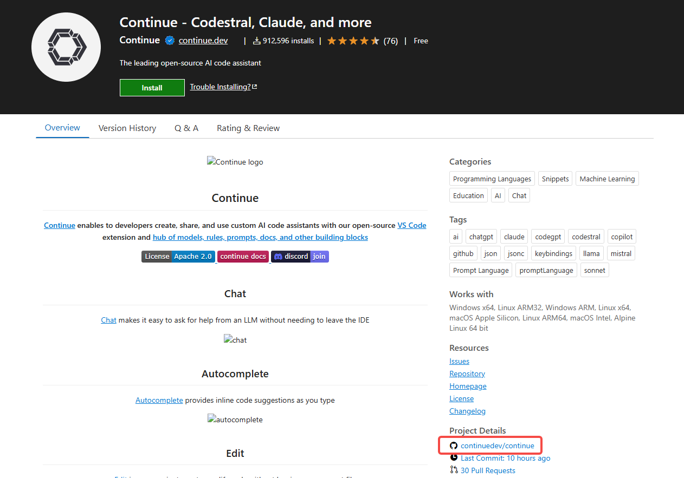Click the star rating icons

(x=353, y=41)
